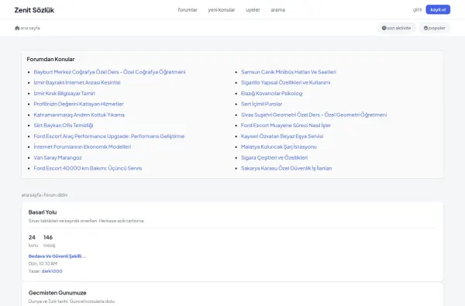The width and height of the screenshot is (465, 306).
Task: Click Basari Yolu description text
Action: (x=86, y=221)
